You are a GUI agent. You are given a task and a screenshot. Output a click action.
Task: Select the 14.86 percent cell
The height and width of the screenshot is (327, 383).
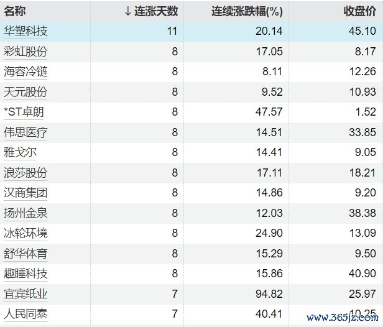click(269, 193)
